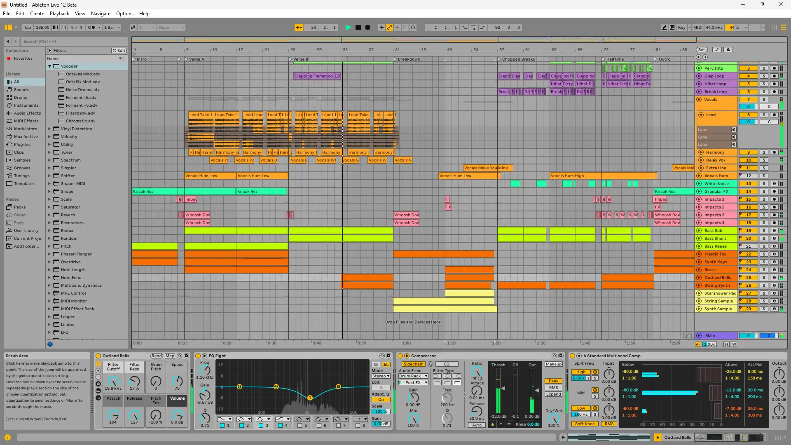Expand the Vinyl Distortion folder
This screenshot has width=791, height=445.
(x=49, y=129)
